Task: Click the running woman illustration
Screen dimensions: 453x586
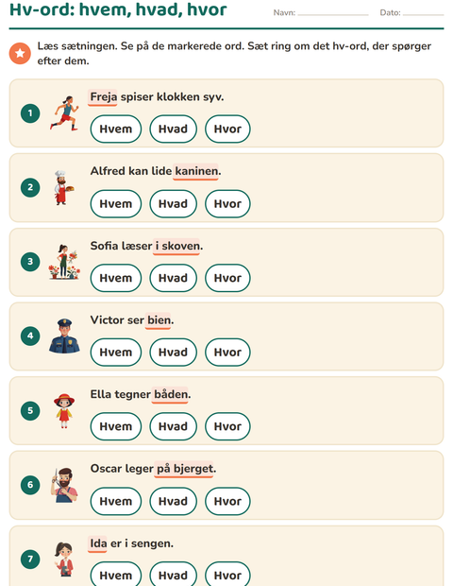Action: (x=64, y=112)
